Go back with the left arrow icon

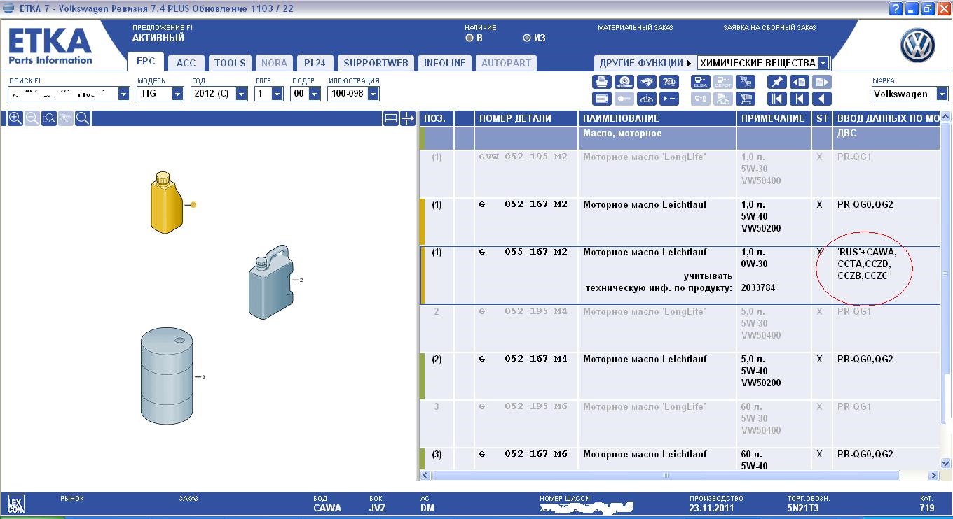pos(823,99)
